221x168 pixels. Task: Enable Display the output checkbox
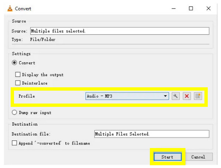tap(18, 74)
